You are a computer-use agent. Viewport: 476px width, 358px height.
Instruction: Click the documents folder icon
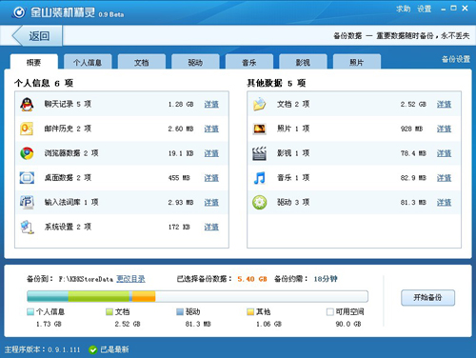tap(259, 105)
